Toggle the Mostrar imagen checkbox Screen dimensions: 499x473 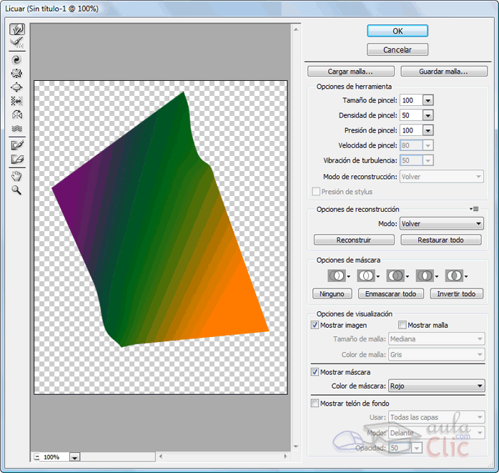[x=315, y=325]
